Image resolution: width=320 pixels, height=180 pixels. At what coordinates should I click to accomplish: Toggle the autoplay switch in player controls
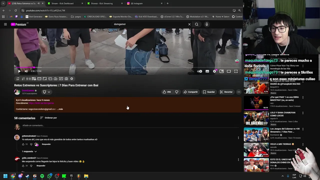(x=199, y=71)
